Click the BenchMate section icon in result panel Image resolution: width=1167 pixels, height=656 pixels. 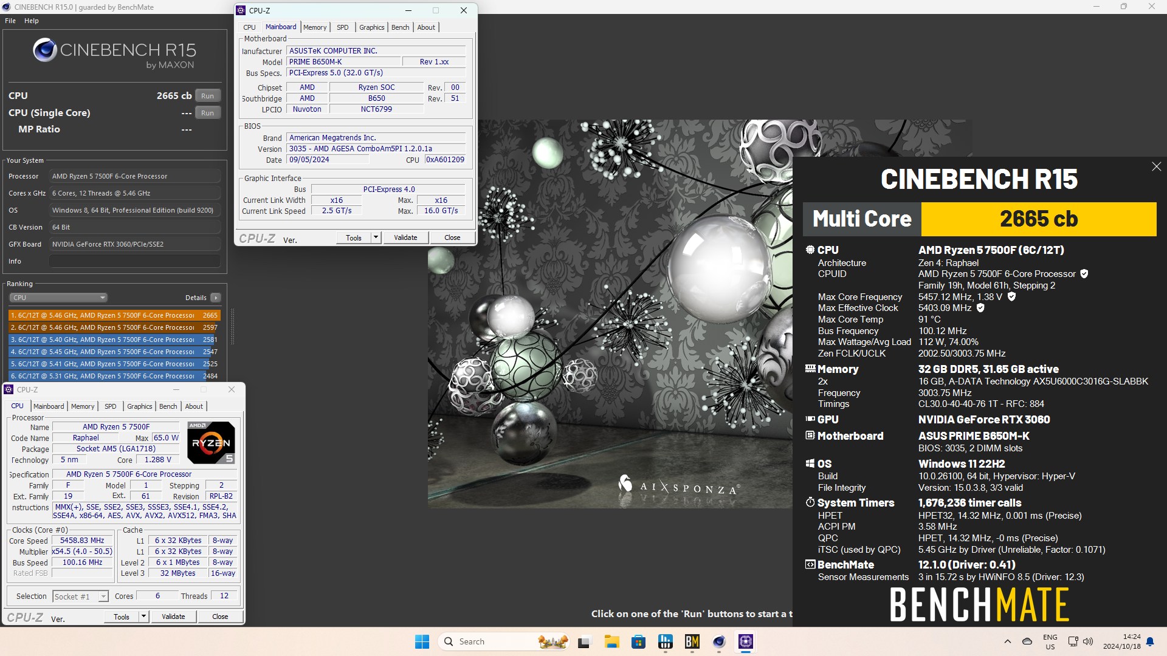(810, 564)
